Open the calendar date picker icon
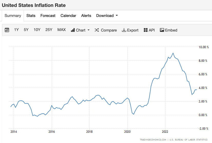Viewport: 212px width, 143px height. point(7,30)
